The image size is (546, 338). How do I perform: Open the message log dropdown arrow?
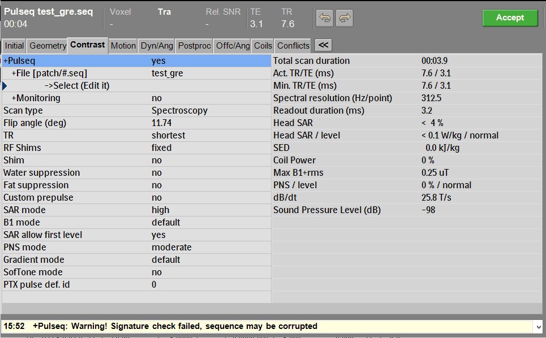(539, 327)
